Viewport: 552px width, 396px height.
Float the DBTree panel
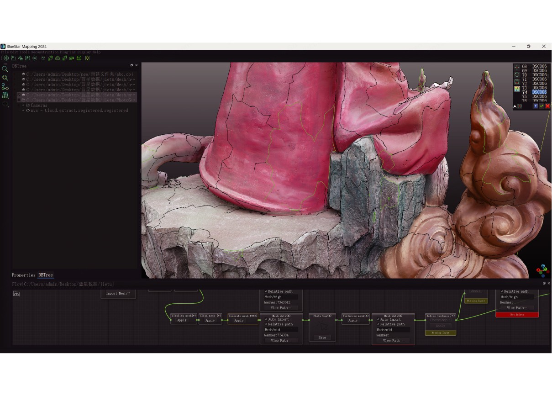(x=131, y=65)
